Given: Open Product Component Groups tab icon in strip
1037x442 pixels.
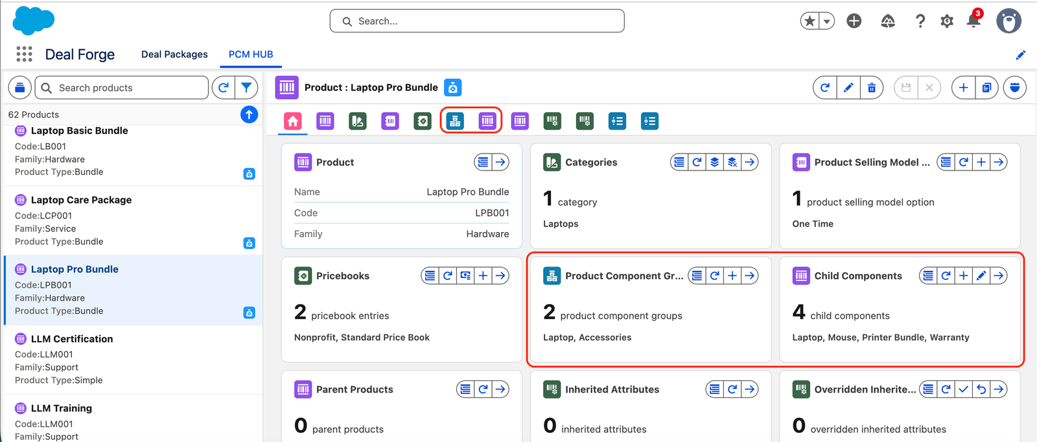Looking at the screenshot, I should [455, 121].
